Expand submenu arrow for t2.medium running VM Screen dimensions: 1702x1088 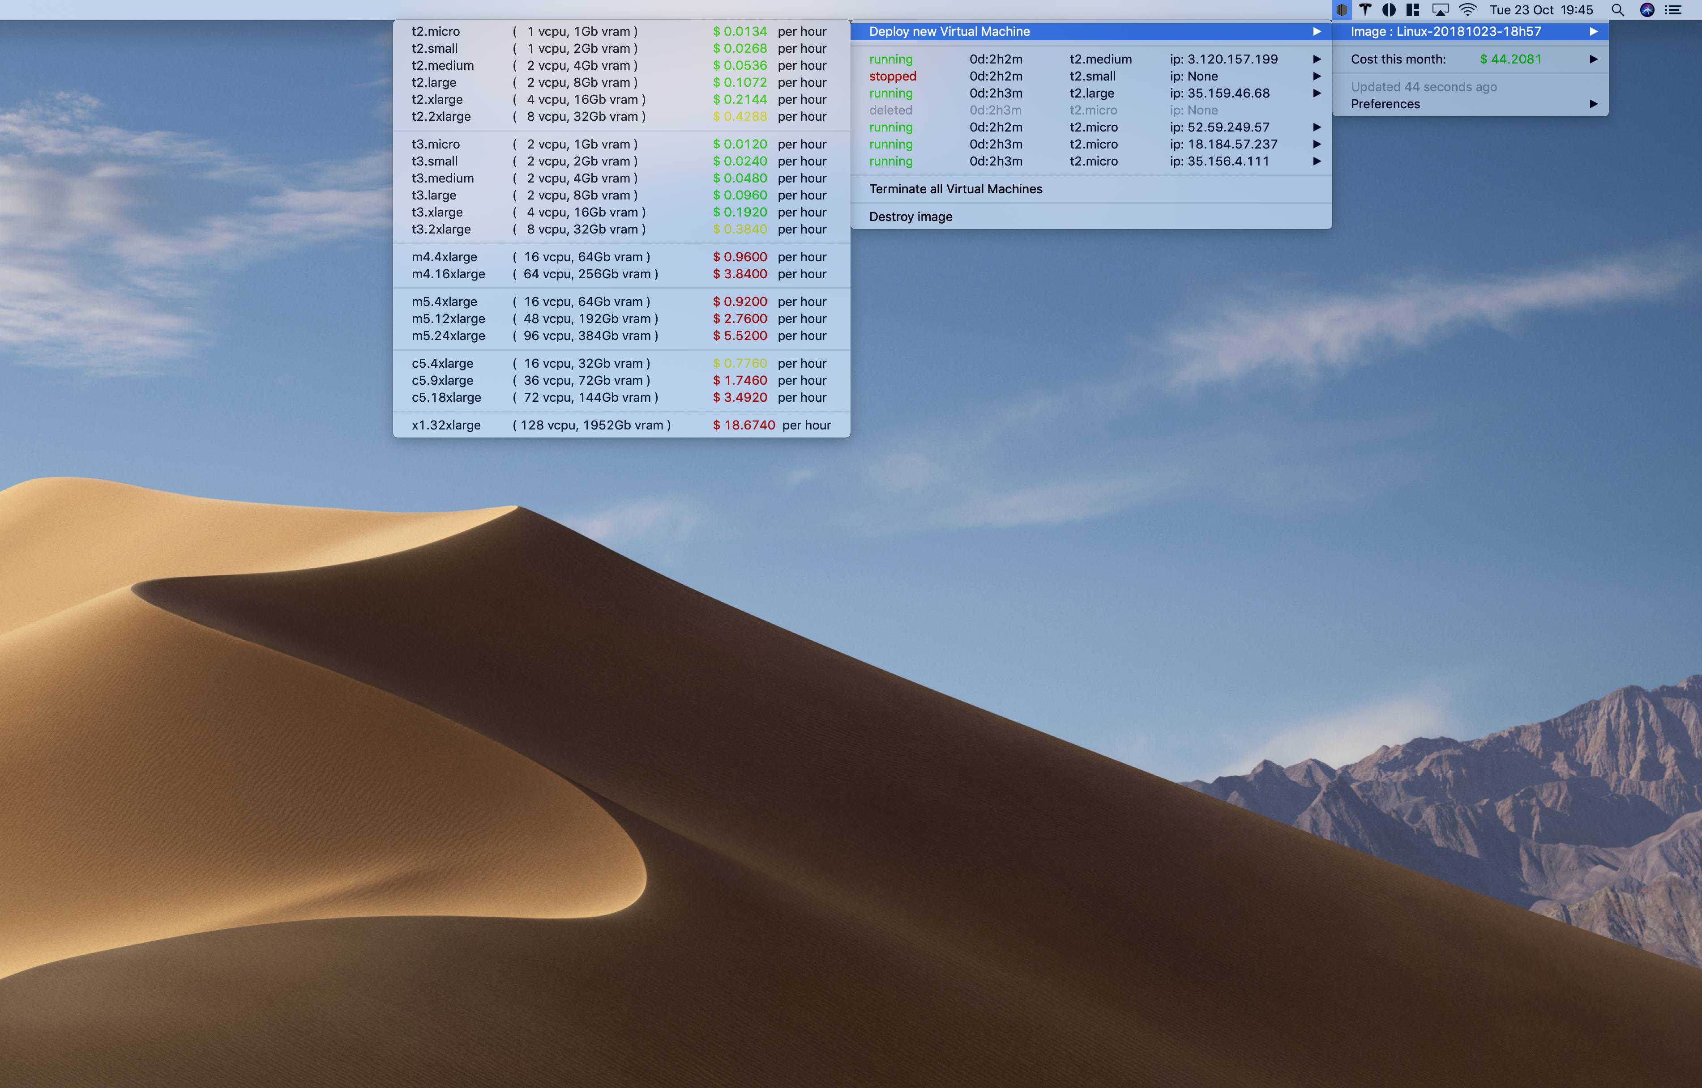pos(1317,59)
